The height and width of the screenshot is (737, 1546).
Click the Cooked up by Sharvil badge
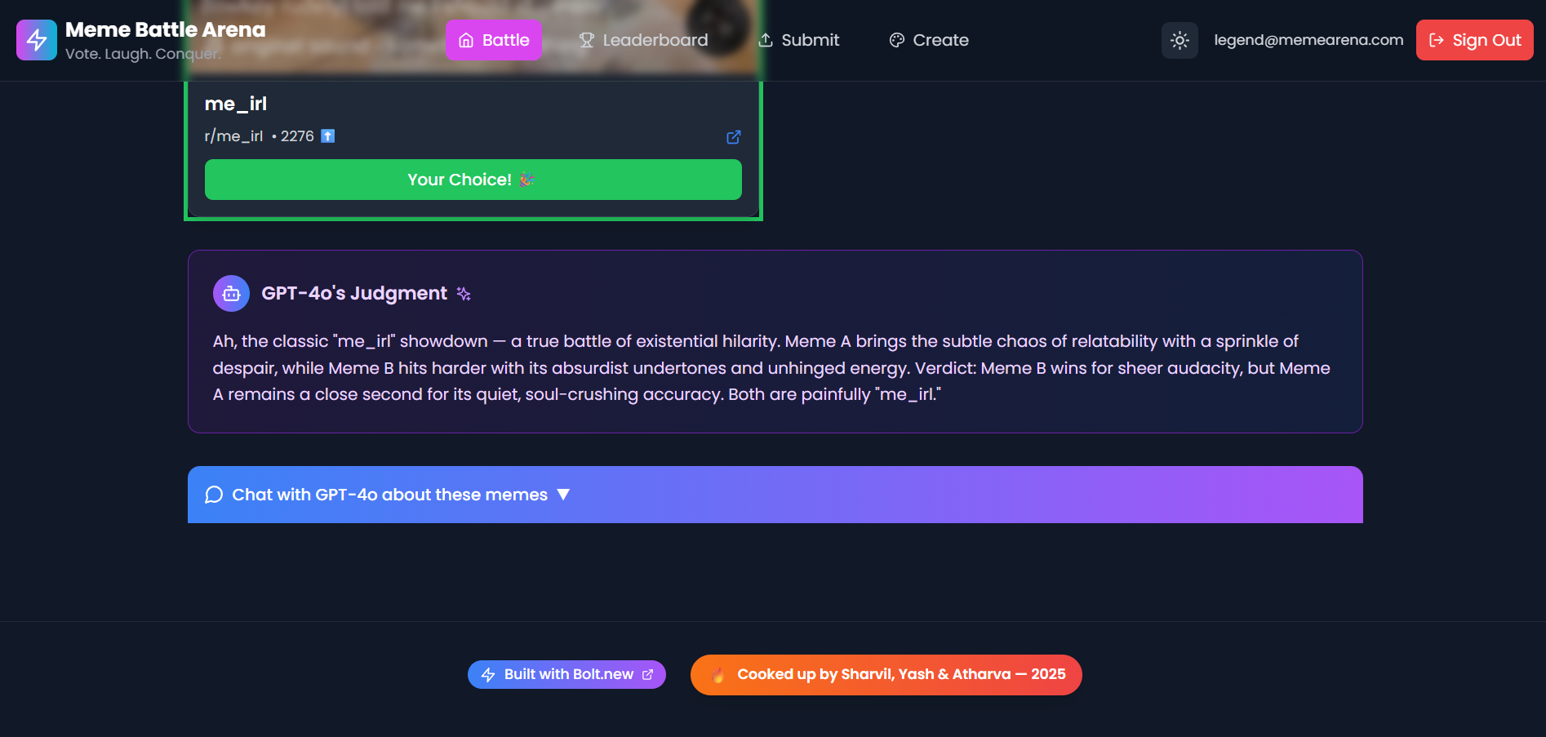point(886,674)
